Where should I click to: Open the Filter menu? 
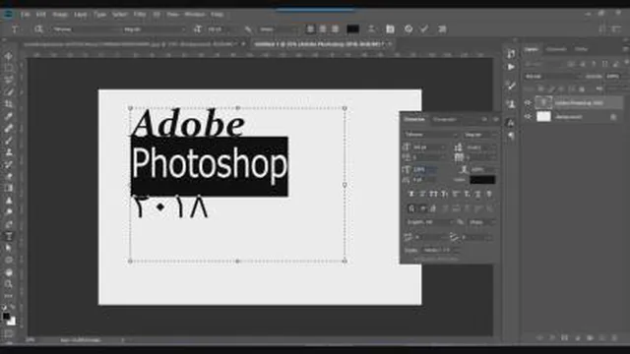tap(140, 14)
